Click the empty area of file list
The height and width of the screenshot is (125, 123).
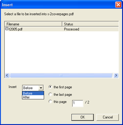[x=62, y=52]
